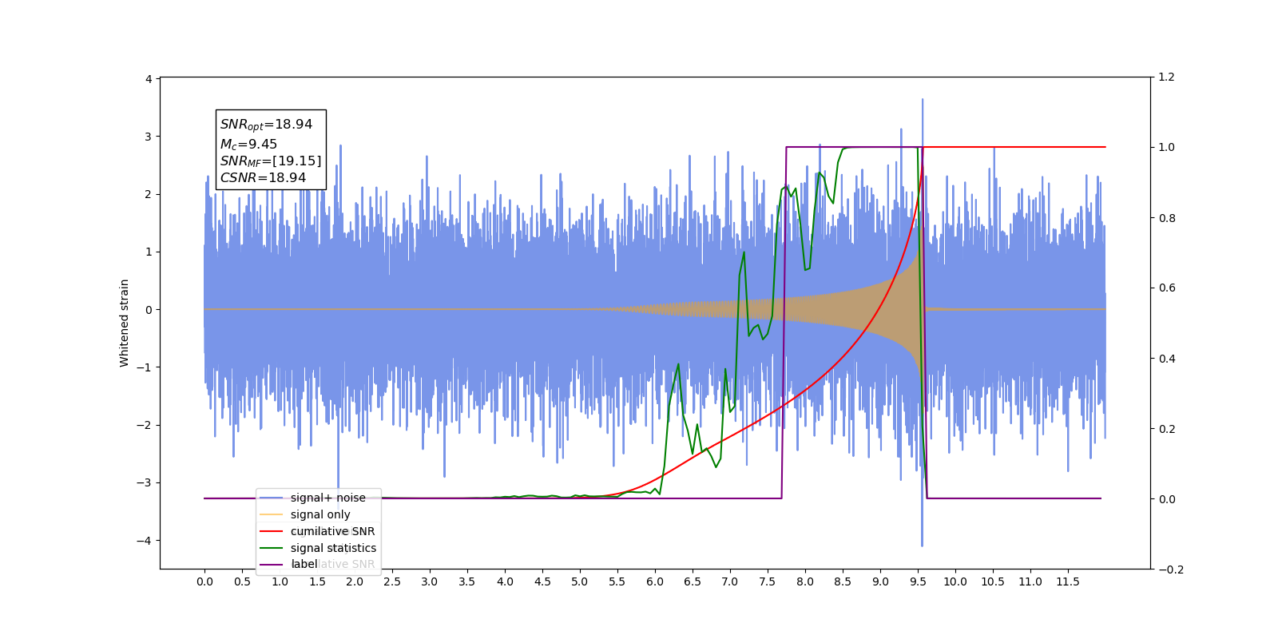
Task: Click the 'label' legend entry text
Action: 304,564
